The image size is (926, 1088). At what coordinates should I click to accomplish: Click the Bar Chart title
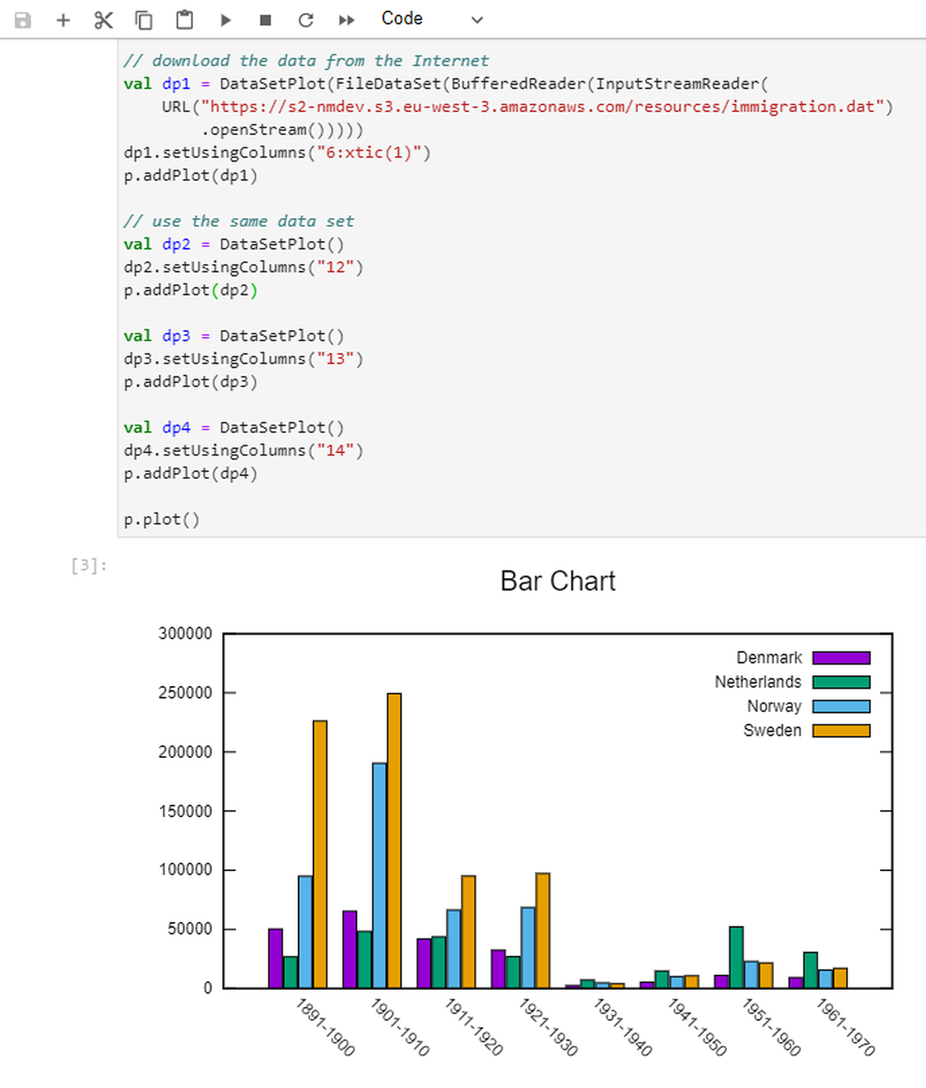click(x=557, y=581)
